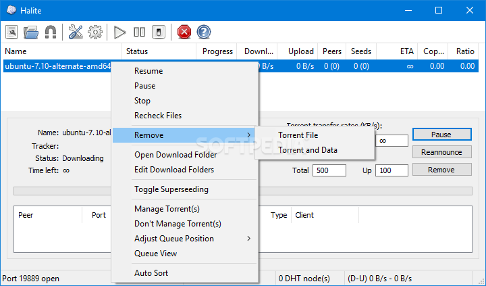Expand Adjust Queue Position submenu
Viewport: 486px width, 286px height.
(x=185, y=239)
